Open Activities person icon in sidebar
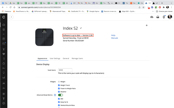The height and width of the screenshot is (108, 174). (4, 49)
